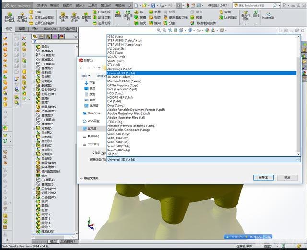
Task: Select 此电脑 highlighted in navigation pane
Action: [x=92, y=128]
